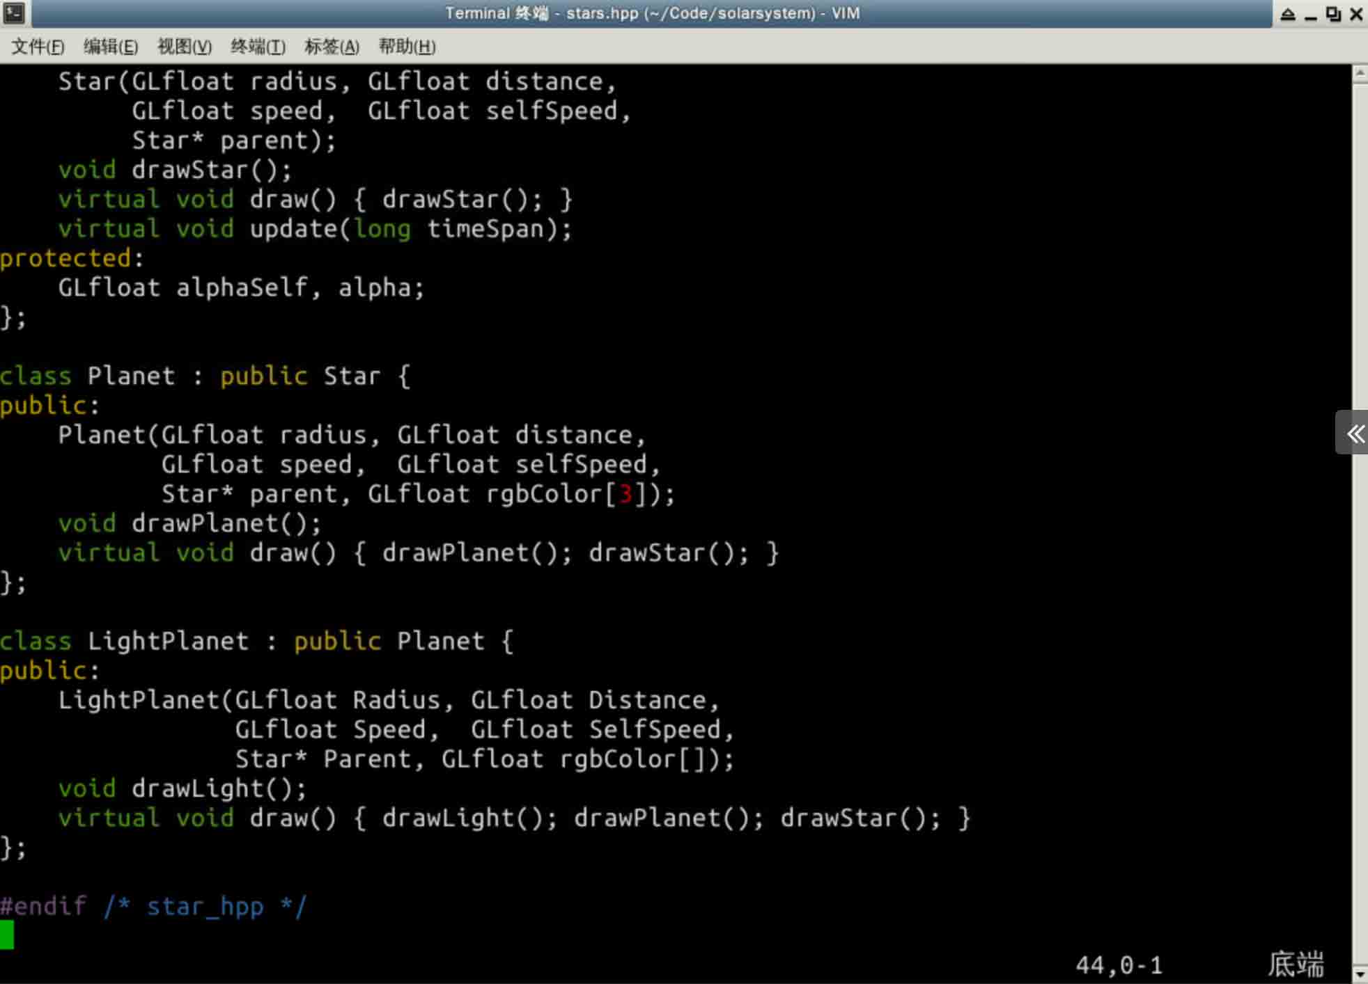The image size is (1368, 984).
Task: Click 'GLfloat alphaSelf, alpha;' line
Action: tap(241, 287)
